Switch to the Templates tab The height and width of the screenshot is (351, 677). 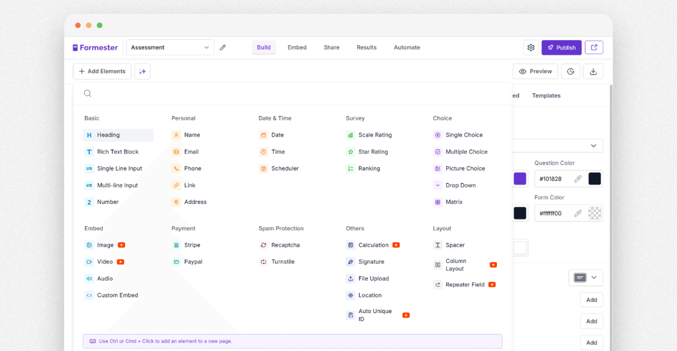pyautogui.click(x=546, y=95)
